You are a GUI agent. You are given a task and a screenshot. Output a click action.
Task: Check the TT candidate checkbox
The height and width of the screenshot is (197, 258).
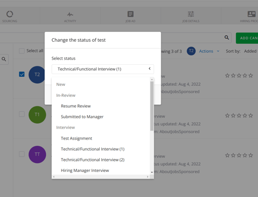21,154
